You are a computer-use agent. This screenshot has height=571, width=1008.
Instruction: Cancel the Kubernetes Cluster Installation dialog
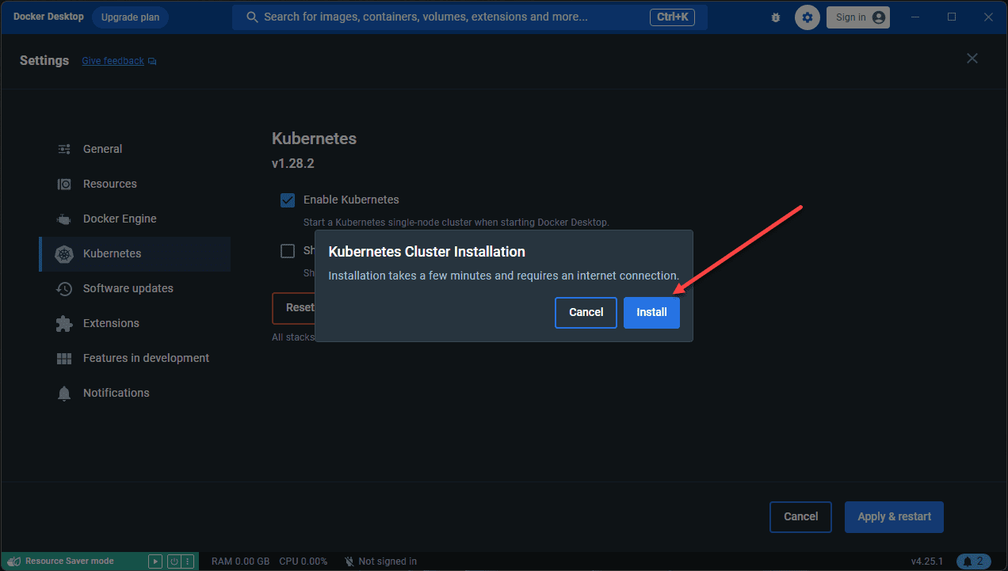pos(586,312)
